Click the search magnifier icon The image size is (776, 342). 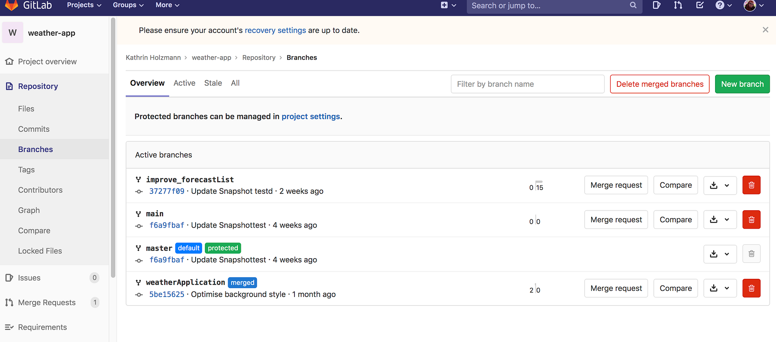(633, 5)
